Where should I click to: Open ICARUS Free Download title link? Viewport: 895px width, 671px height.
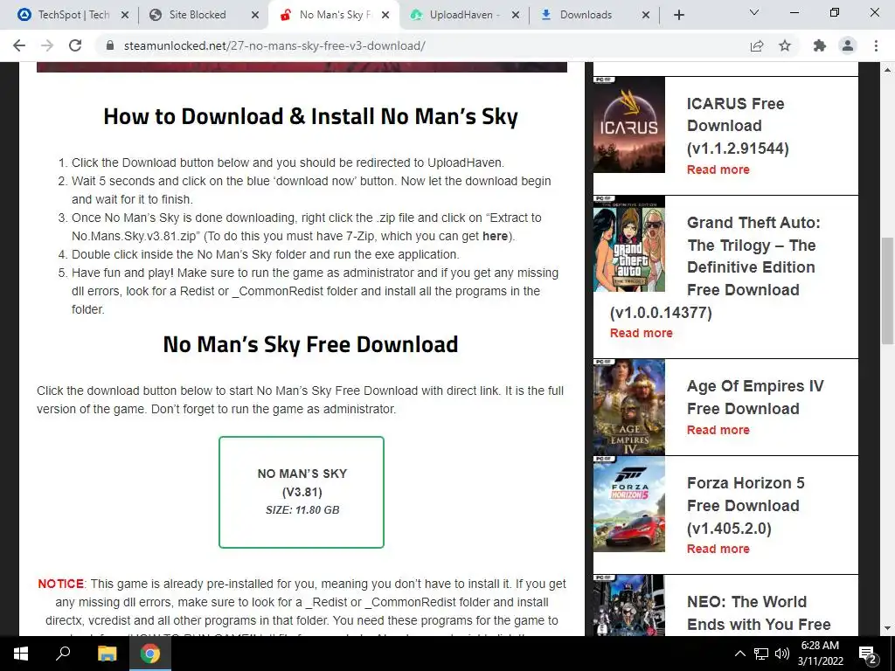738,126
